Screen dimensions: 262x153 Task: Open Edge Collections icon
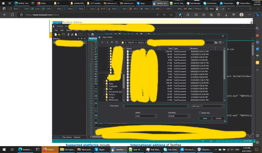pos(211,15)
